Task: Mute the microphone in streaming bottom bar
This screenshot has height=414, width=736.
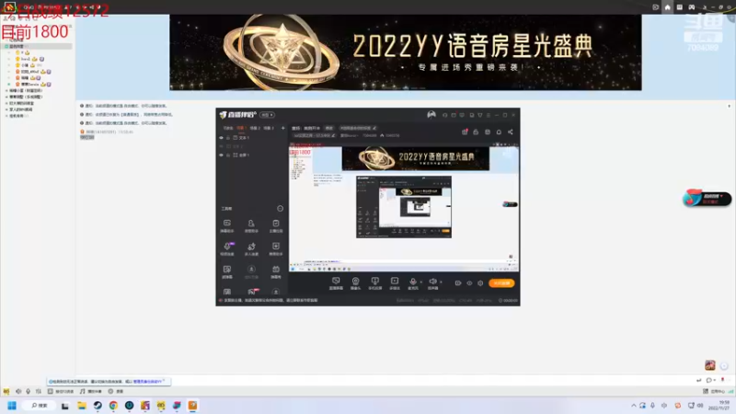Action: click(x=412, y=283)
